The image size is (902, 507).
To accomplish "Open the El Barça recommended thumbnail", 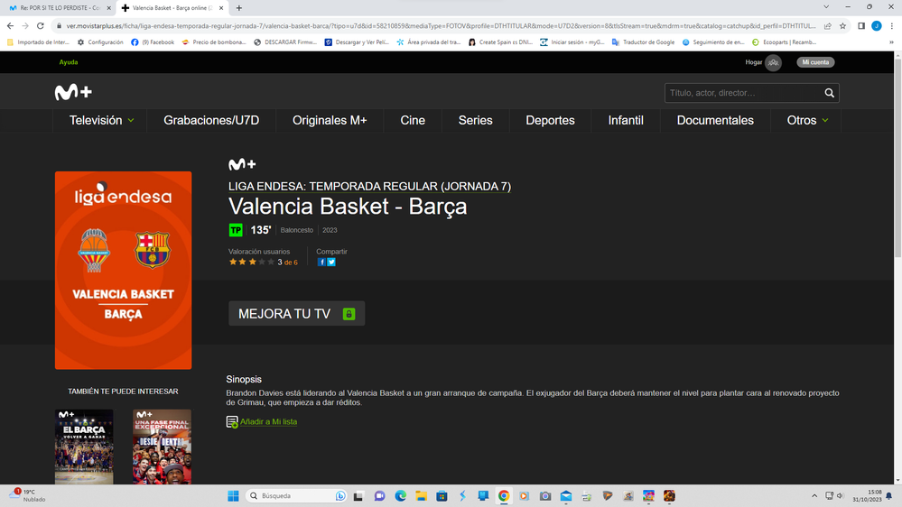I will (84, 447).
